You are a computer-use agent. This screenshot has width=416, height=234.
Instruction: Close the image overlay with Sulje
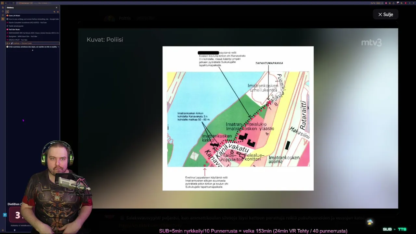click(386, 14)
